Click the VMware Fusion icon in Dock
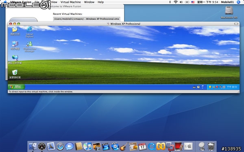Viewport: 244px width, 152px height. 170,146
